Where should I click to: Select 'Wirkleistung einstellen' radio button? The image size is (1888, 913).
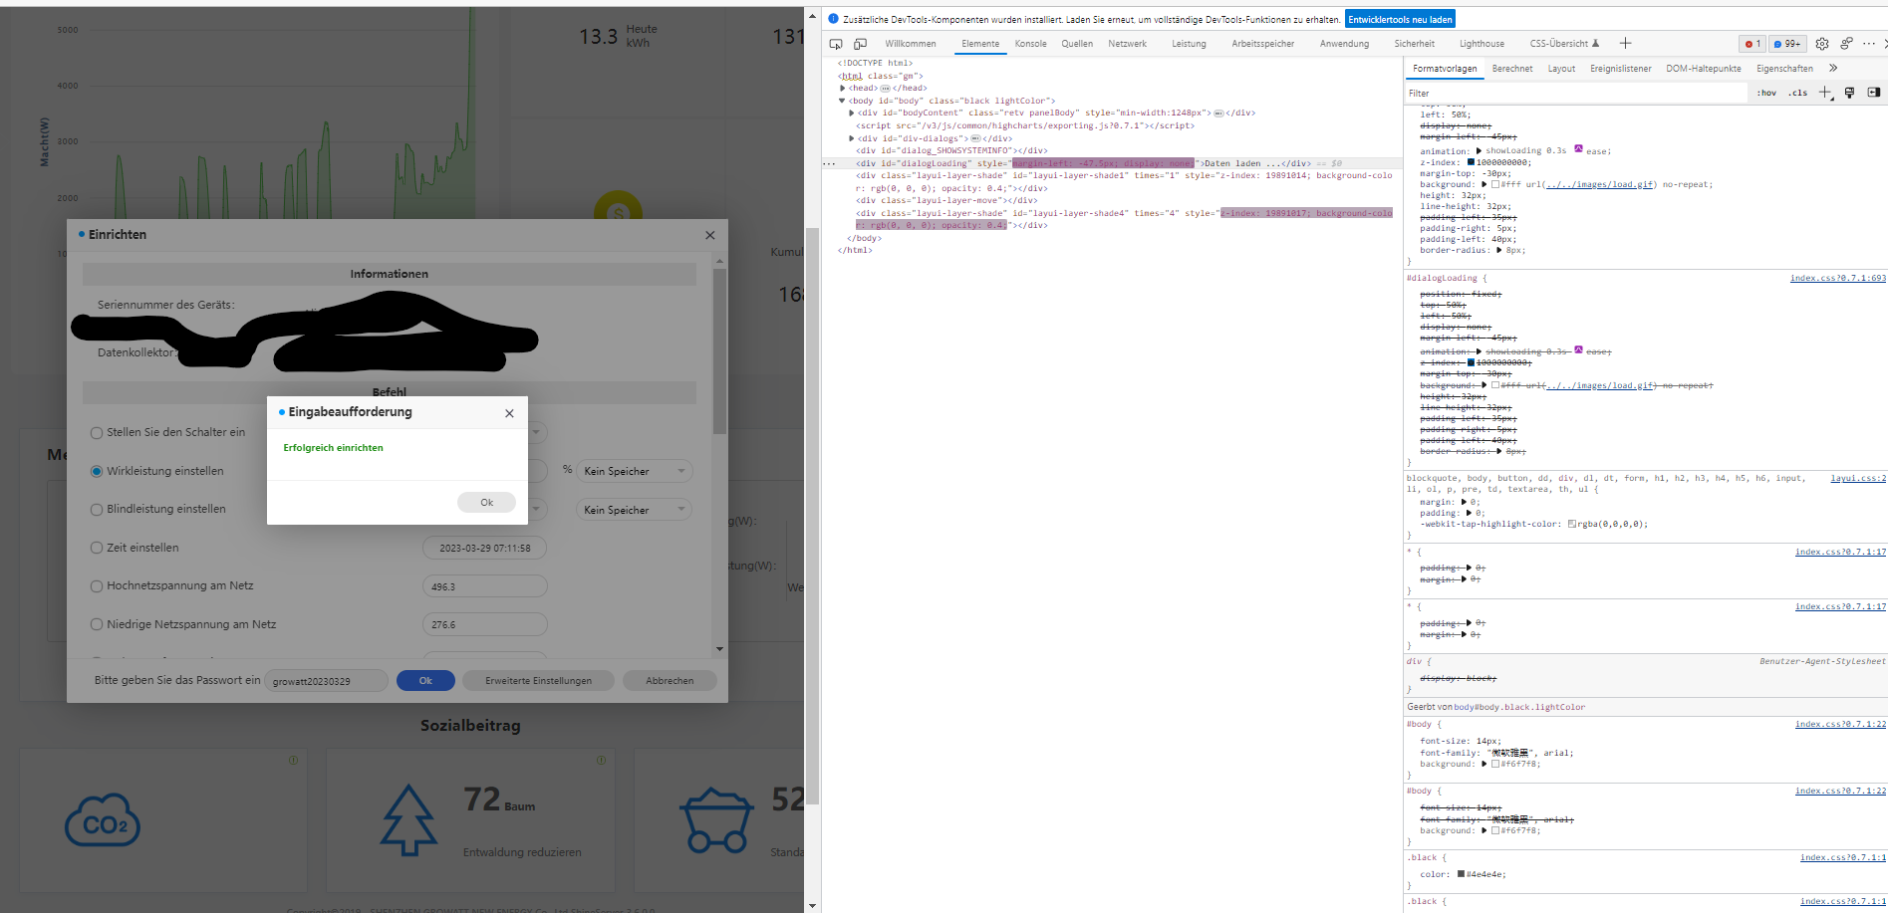[x=97, y=471]
